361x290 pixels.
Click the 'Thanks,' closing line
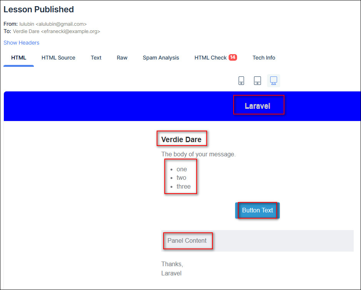click(x=172, y=264)
